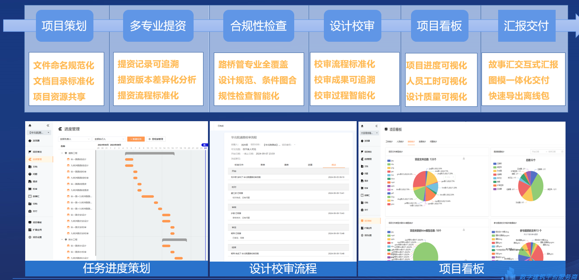Collapse the left sidebar with double-chevron icon in 进度管理 panel
Screen dimensions: 579x280
tap(48, 126)
